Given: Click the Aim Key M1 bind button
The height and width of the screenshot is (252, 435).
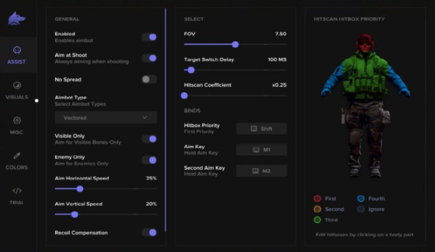Looking at the screenshot, I should coord(261,149).
